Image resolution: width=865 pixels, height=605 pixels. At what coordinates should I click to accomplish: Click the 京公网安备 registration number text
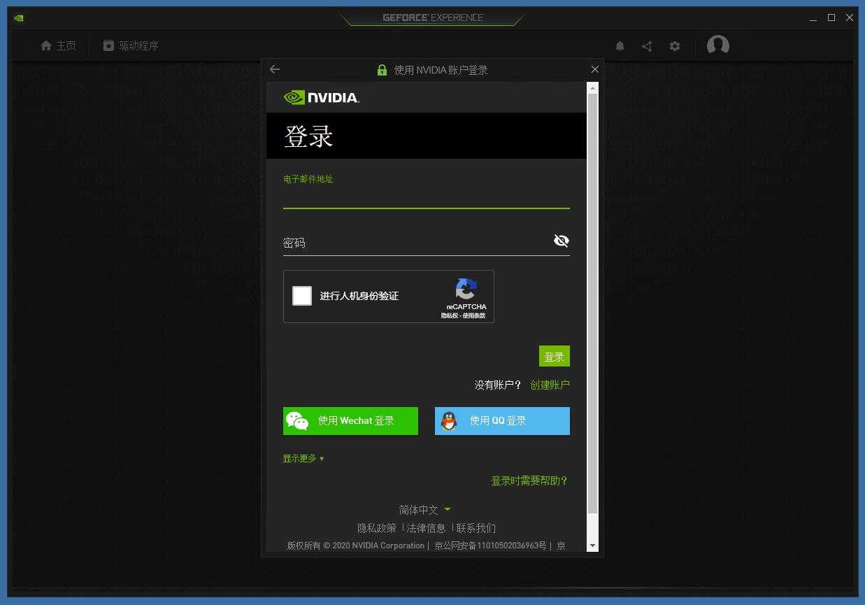(490, 546)
